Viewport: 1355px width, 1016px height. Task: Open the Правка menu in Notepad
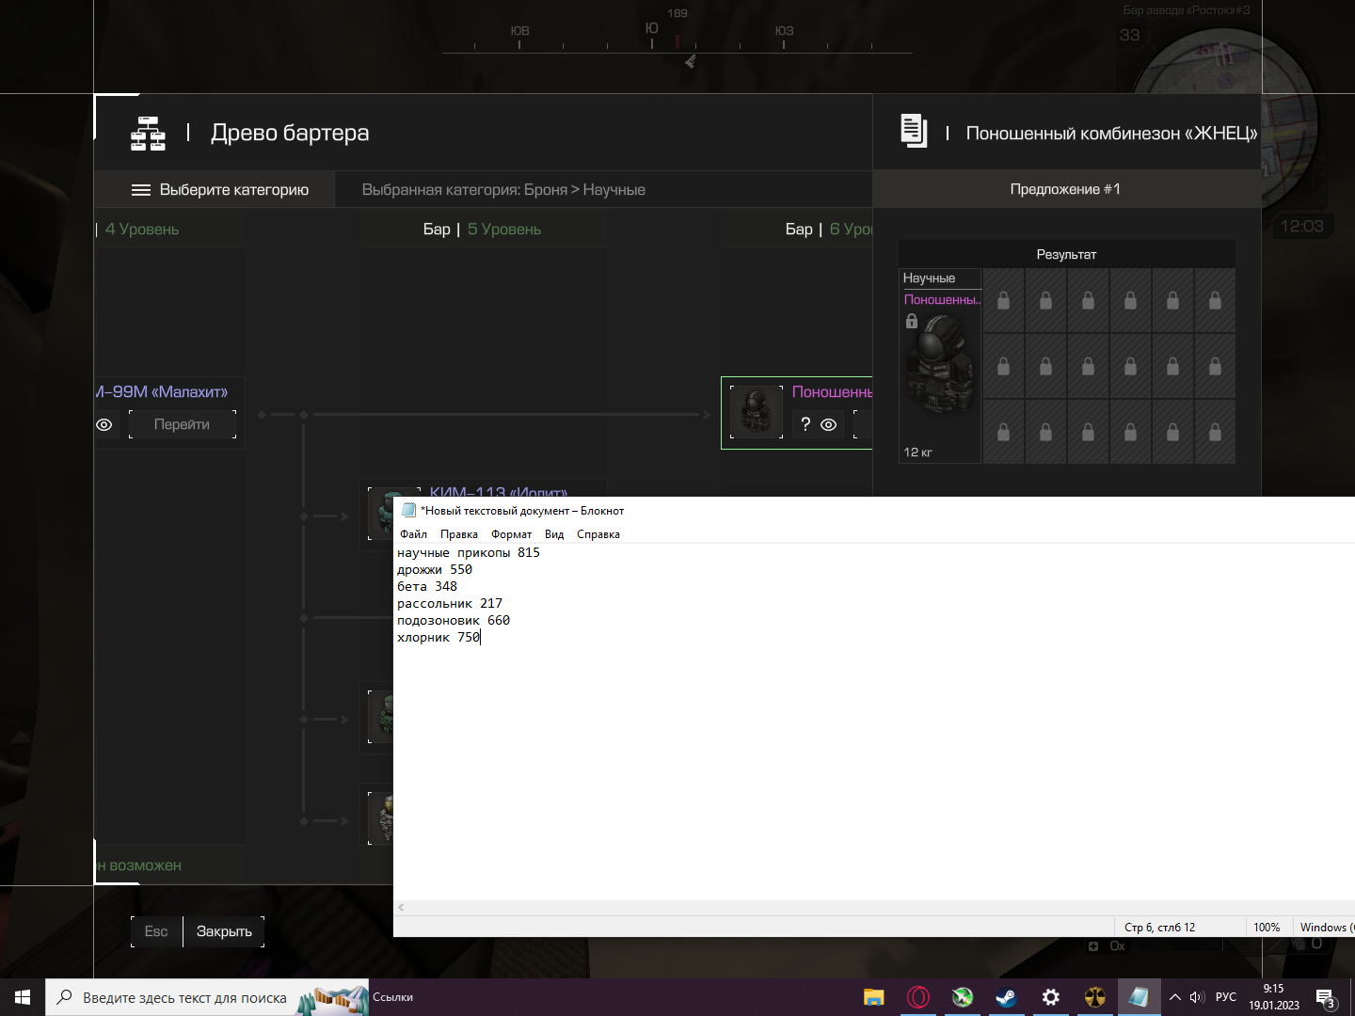(x=459, y=534)
